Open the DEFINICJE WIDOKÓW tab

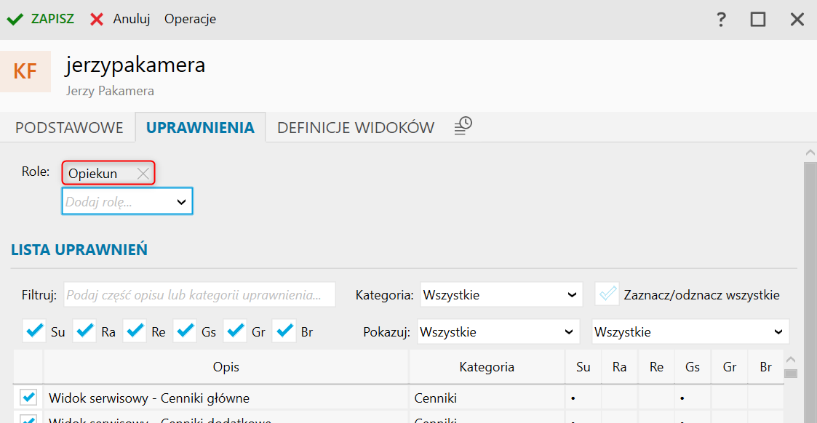356,128
